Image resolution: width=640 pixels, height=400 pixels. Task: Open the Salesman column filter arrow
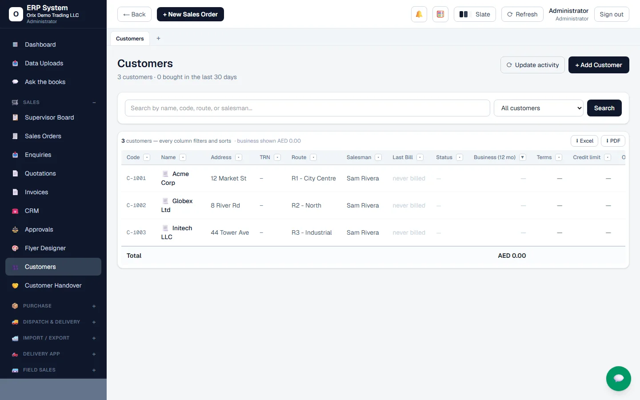378,157
